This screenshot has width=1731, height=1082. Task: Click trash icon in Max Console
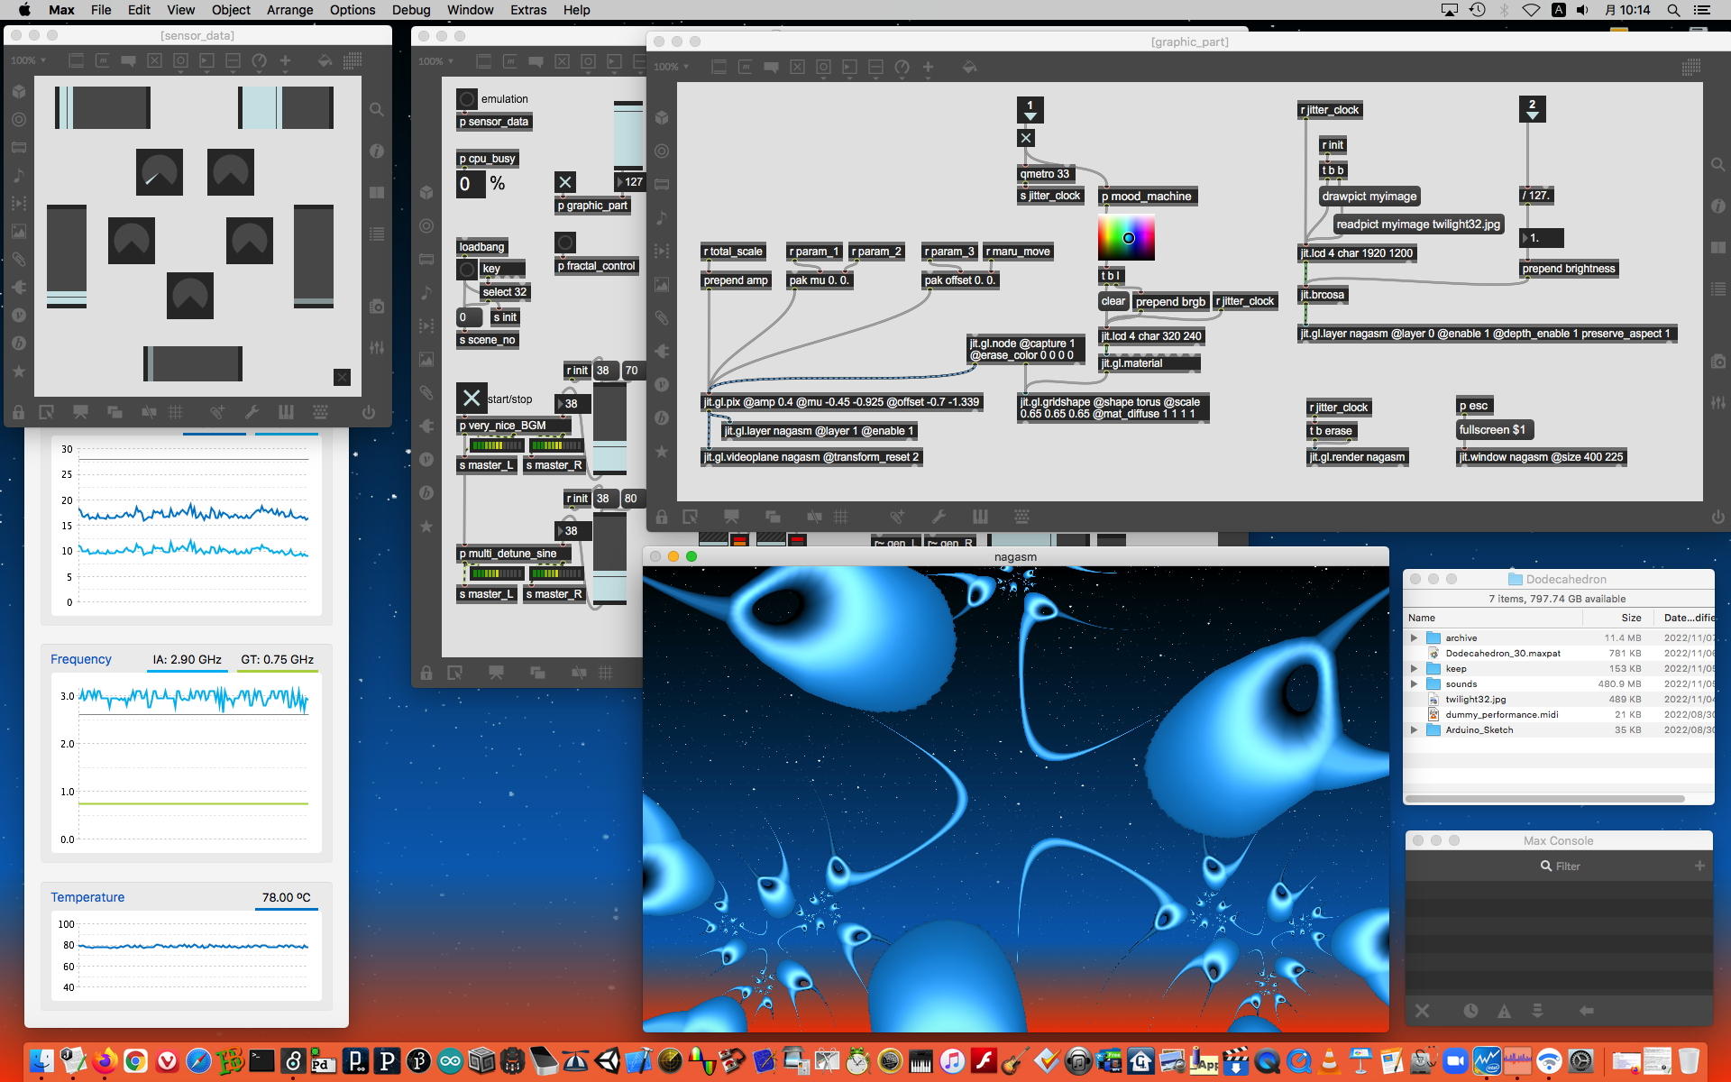click(x=1422, y=1011)
